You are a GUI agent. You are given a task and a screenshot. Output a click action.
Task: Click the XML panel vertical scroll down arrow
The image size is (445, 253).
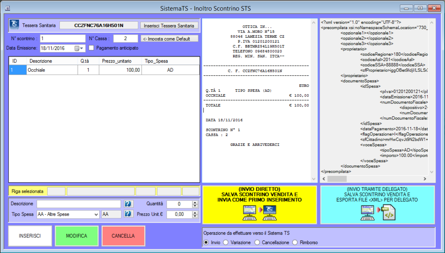point(432,172)
